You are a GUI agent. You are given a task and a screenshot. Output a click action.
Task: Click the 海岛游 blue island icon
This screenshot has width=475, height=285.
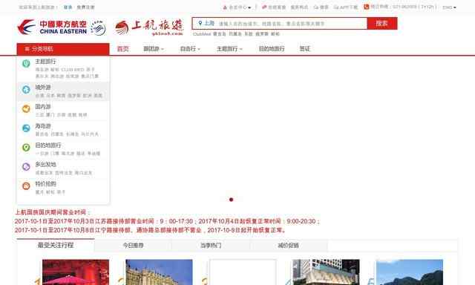(26, 128)
